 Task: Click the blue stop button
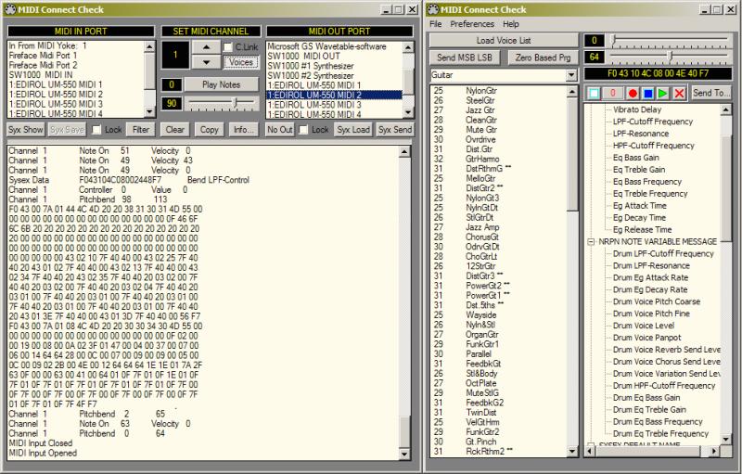click(x=647, y=93)
